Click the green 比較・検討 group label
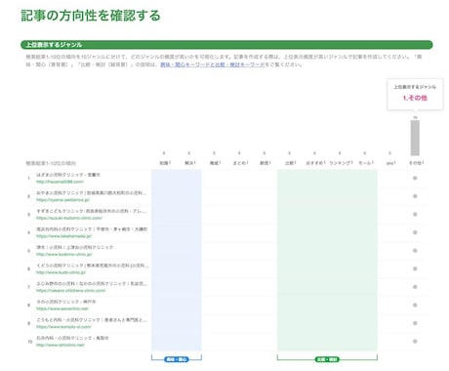This screenshot has height=371, width=449. point(327,359)
